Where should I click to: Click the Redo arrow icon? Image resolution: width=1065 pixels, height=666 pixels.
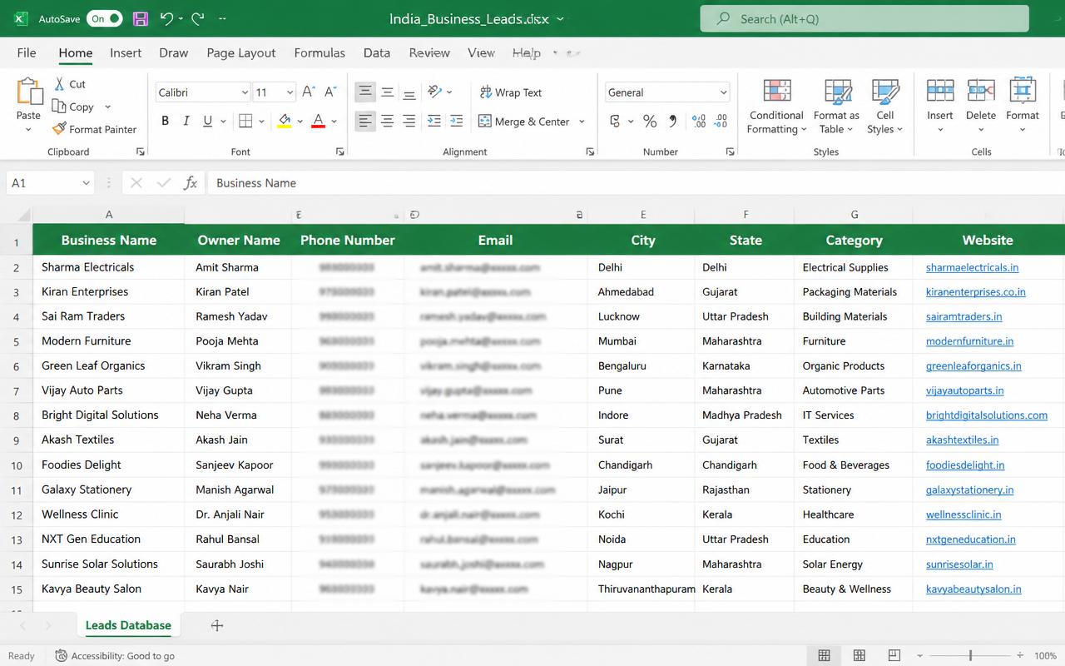coord(198,18)
